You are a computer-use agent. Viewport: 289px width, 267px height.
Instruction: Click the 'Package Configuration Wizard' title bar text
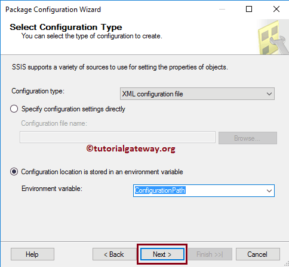(x=53, y=10)
